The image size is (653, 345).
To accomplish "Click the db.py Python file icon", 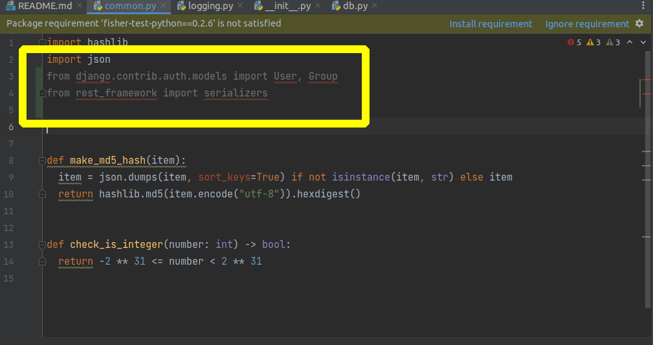I will coord(336,6).
